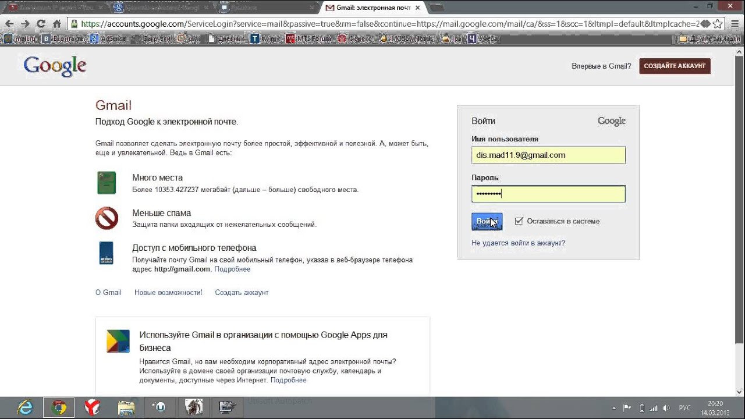This screenshot has width=745, height=419.
Task: Switch to the second Google browser tab
Action: pos(160,8)
